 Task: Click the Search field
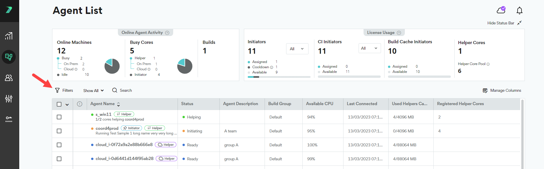pyautogui.click(x=125, y=91)
